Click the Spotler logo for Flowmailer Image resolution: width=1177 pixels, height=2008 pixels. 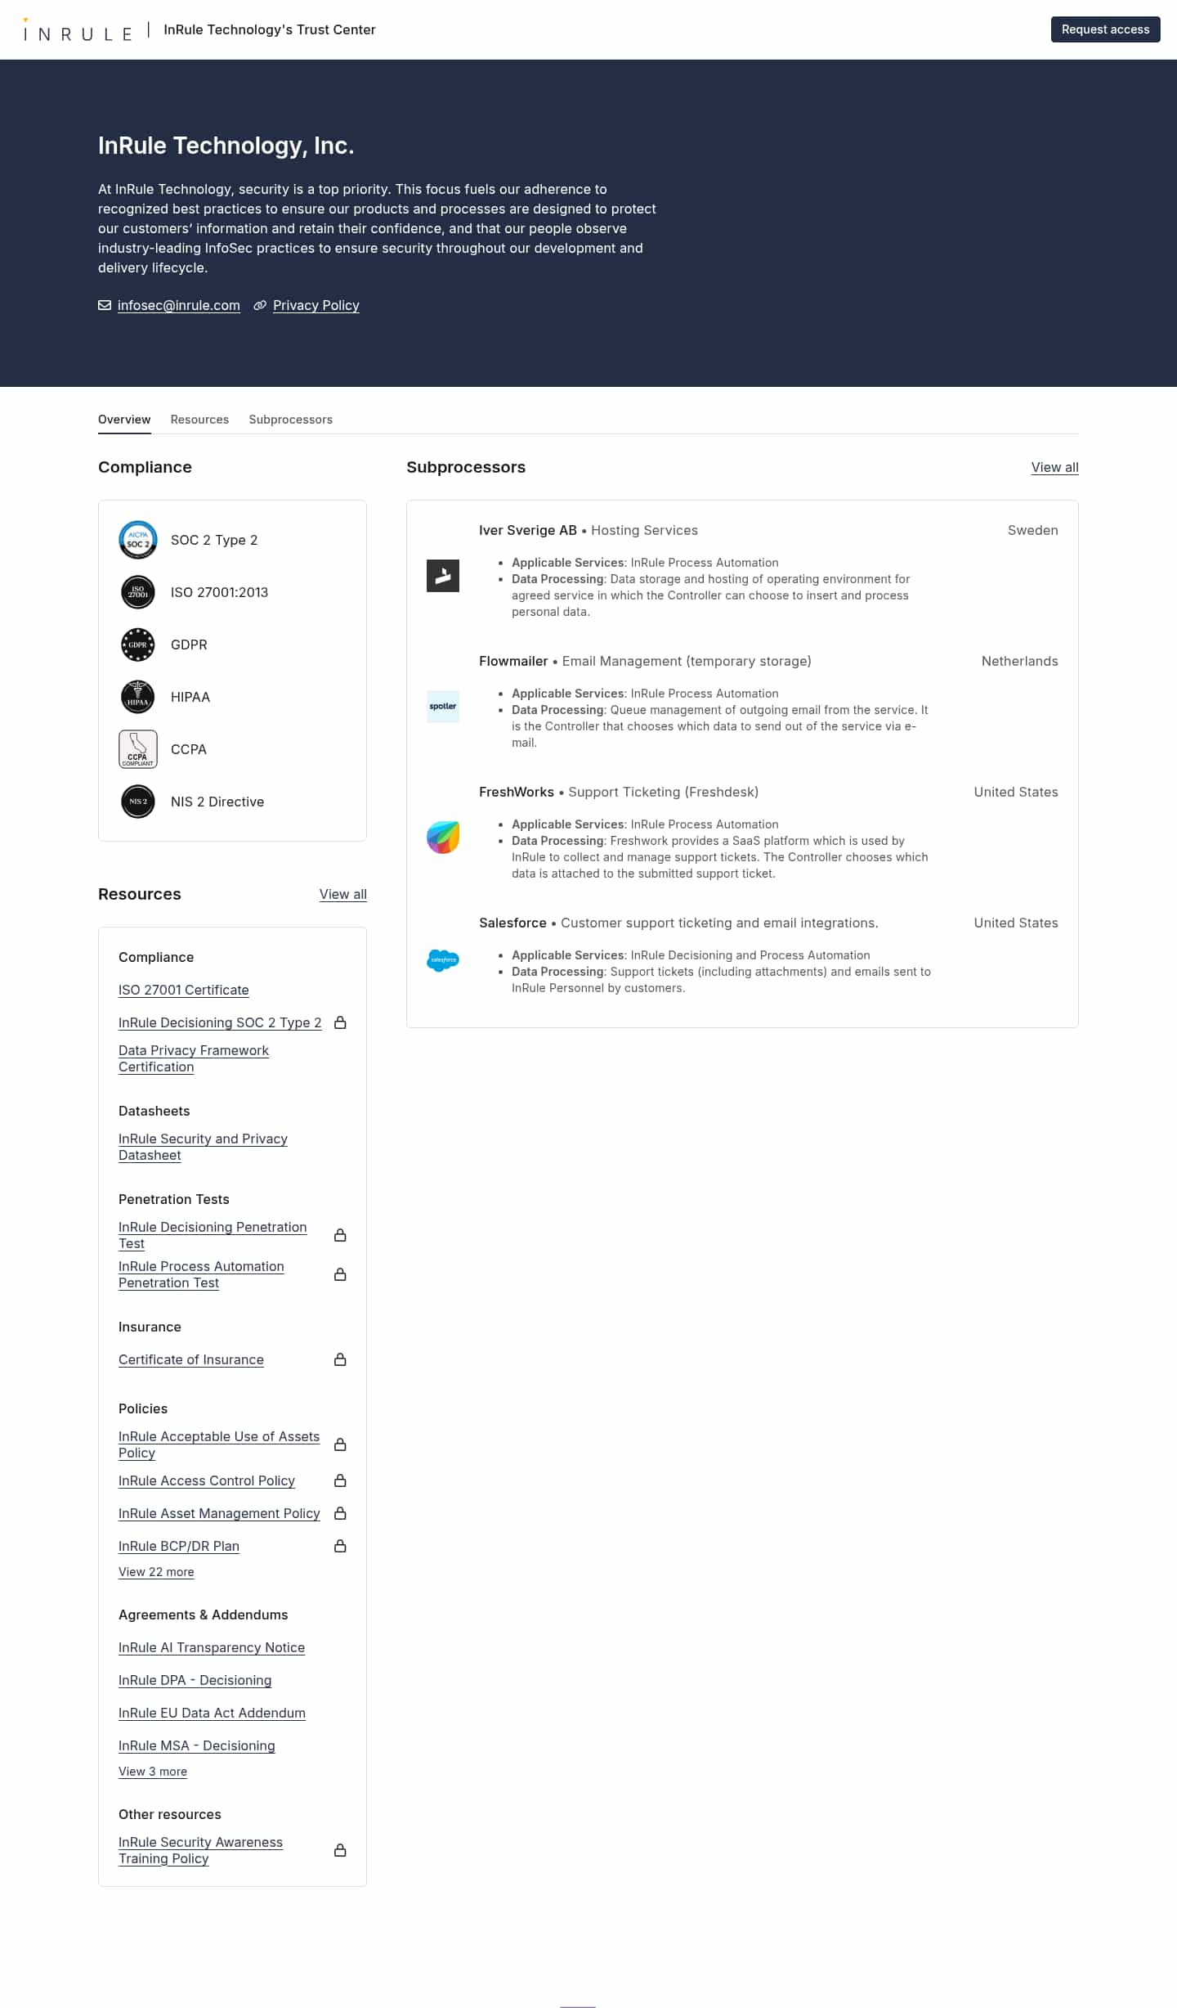(x=443, y=707)
